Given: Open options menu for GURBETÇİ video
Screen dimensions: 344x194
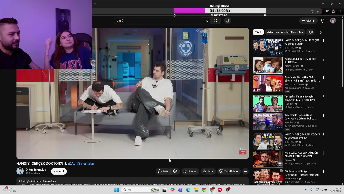Looking at the screenshot, I should [324, 41].
